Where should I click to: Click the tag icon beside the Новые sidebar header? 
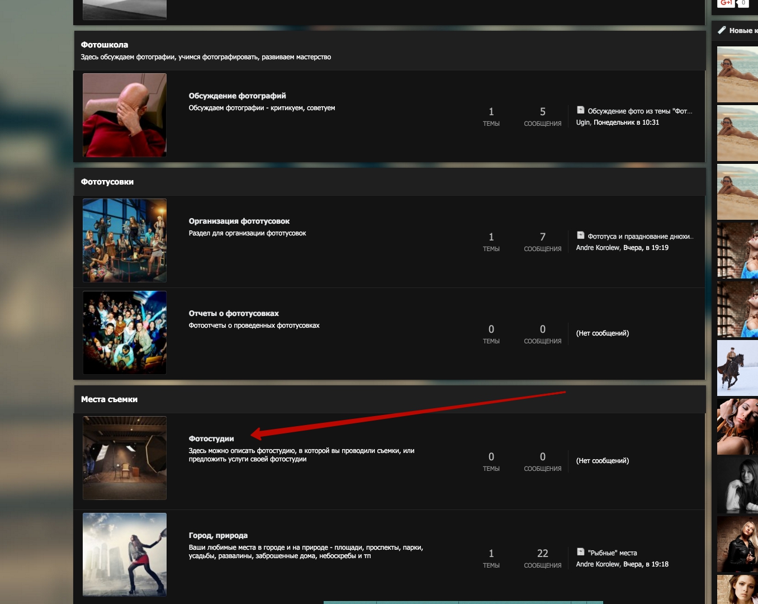click(x=722, y=30)
